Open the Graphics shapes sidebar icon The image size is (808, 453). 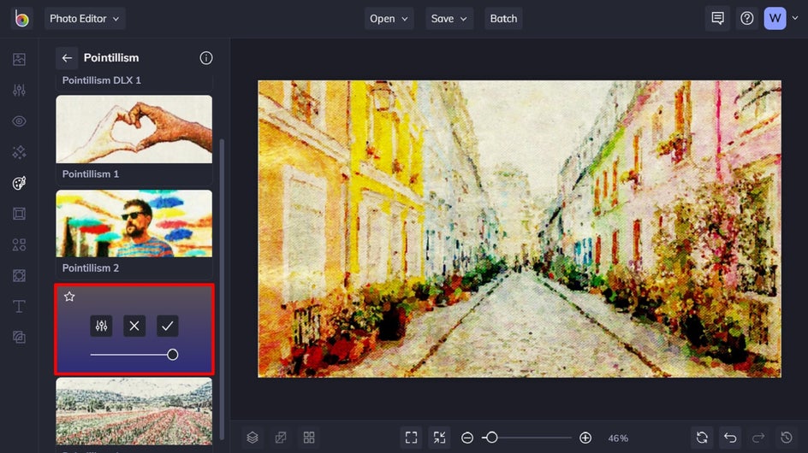(x=19, y=244)
